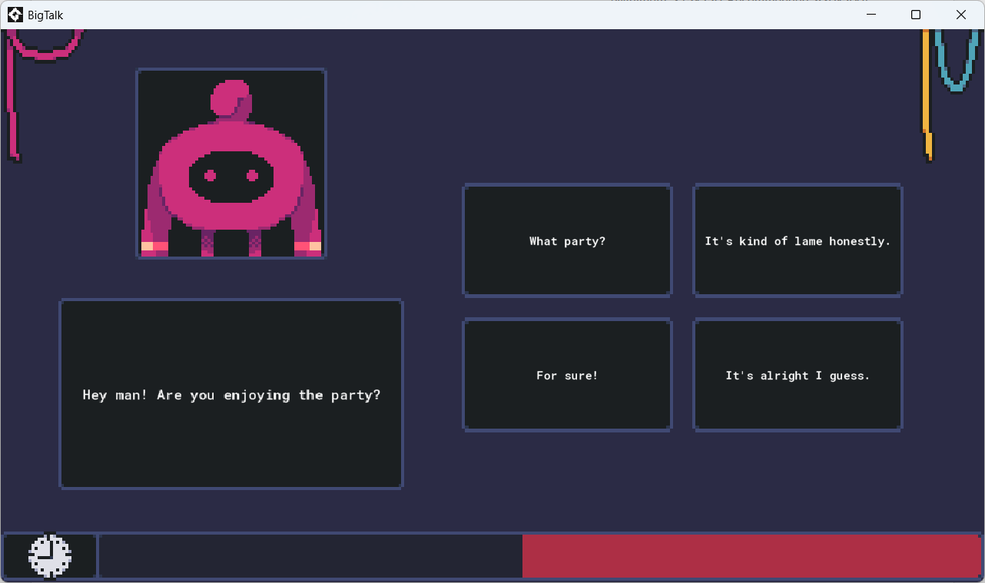Viewport: 985px width, 583px height.
Task: Answer "It's kind of lame honestly."
Action: [798, 240]
